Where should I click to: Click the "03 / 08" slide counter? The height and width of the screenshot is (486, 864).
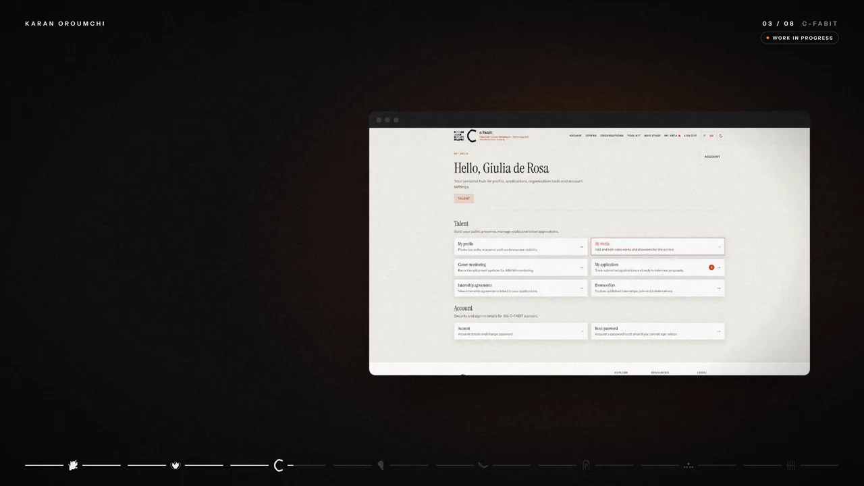(778, 24)
